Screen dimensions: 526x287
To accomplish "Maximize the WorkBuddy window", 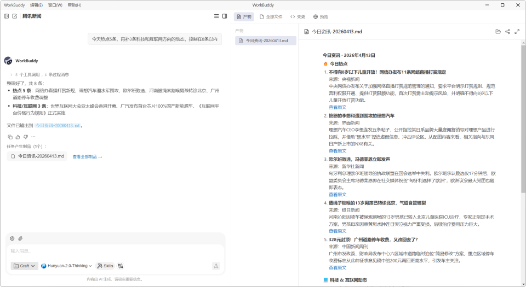I will [x=502, y=5].
